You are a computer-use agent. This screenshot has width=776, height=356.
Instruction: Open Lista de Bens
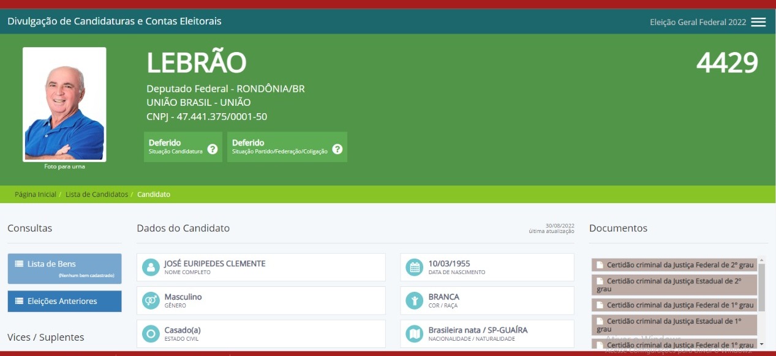click(x=64, y=269)
